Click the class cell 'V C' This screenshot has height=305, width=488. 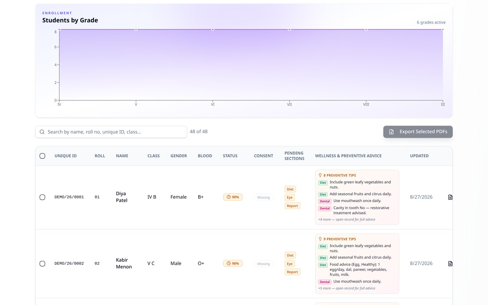click(x=151, y=263)
